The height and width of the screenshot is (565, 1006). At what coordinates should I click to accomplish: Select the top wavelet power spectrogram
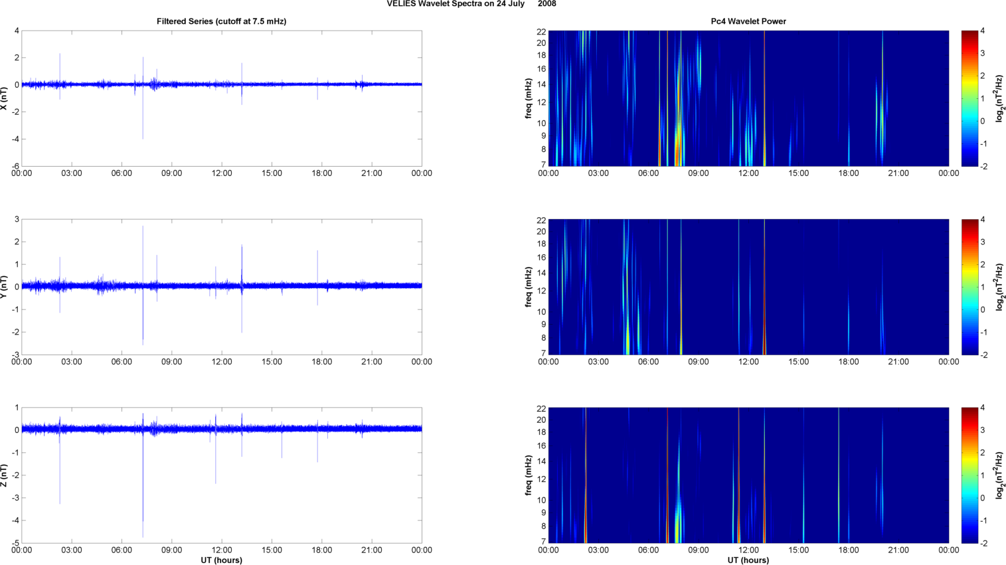tap(748, 98)
